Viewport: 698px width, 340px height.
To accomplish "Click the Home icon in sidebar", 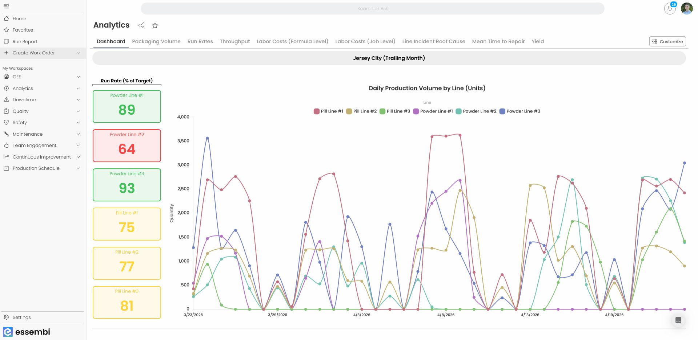I will click(x=6, y=19).
